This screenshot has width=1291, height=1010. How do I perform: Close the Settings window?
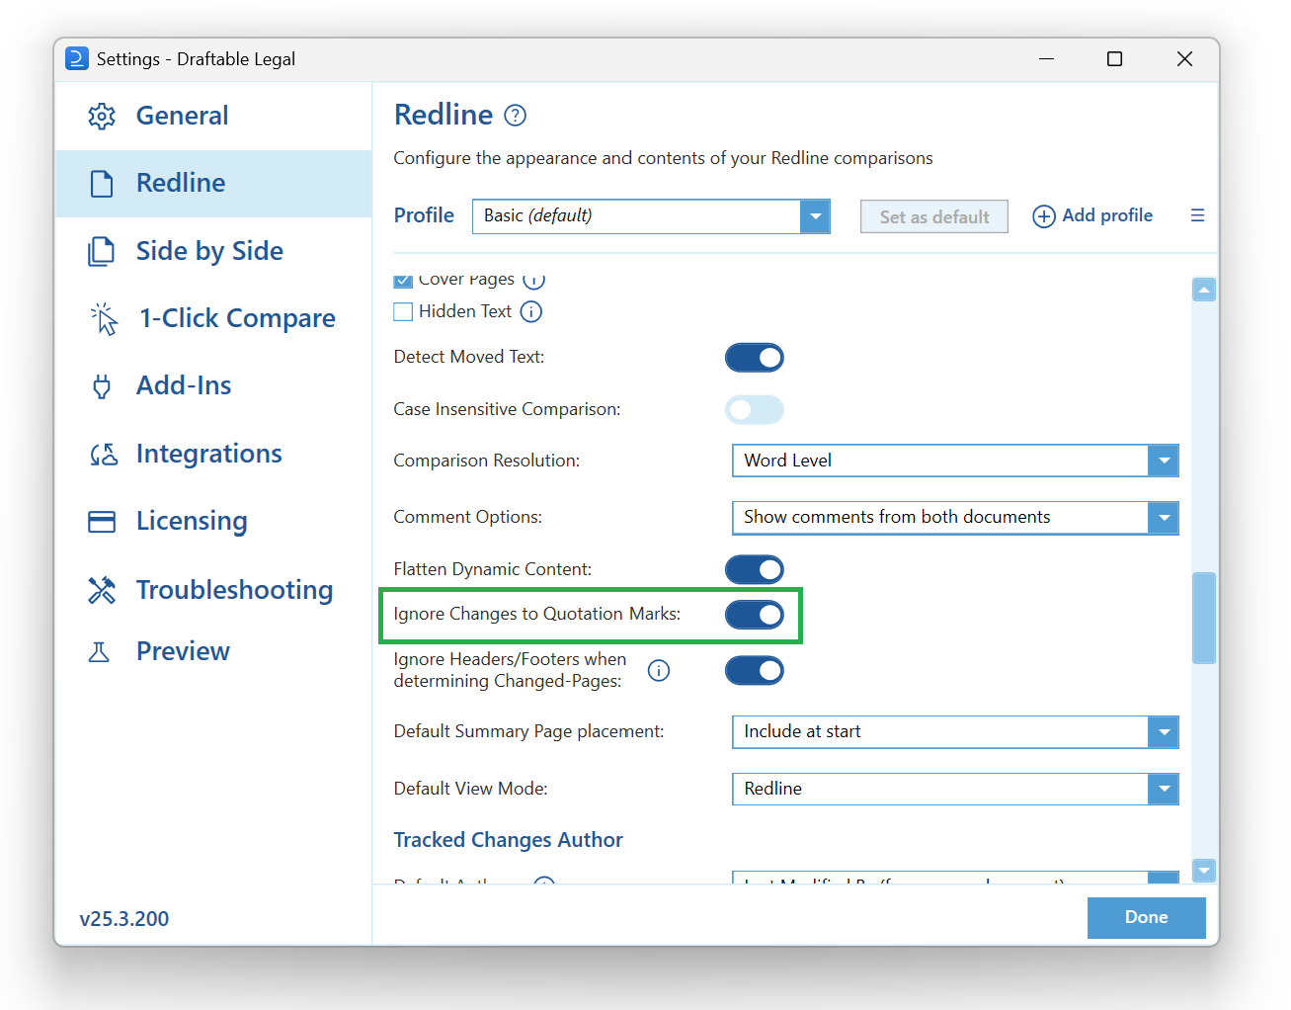pos(1184,59)
